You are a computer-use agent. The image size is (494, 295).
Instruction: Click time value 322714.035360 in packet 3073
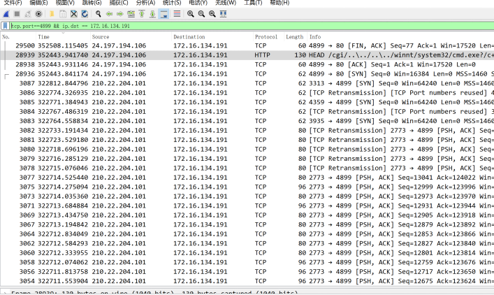pos(63,196)
